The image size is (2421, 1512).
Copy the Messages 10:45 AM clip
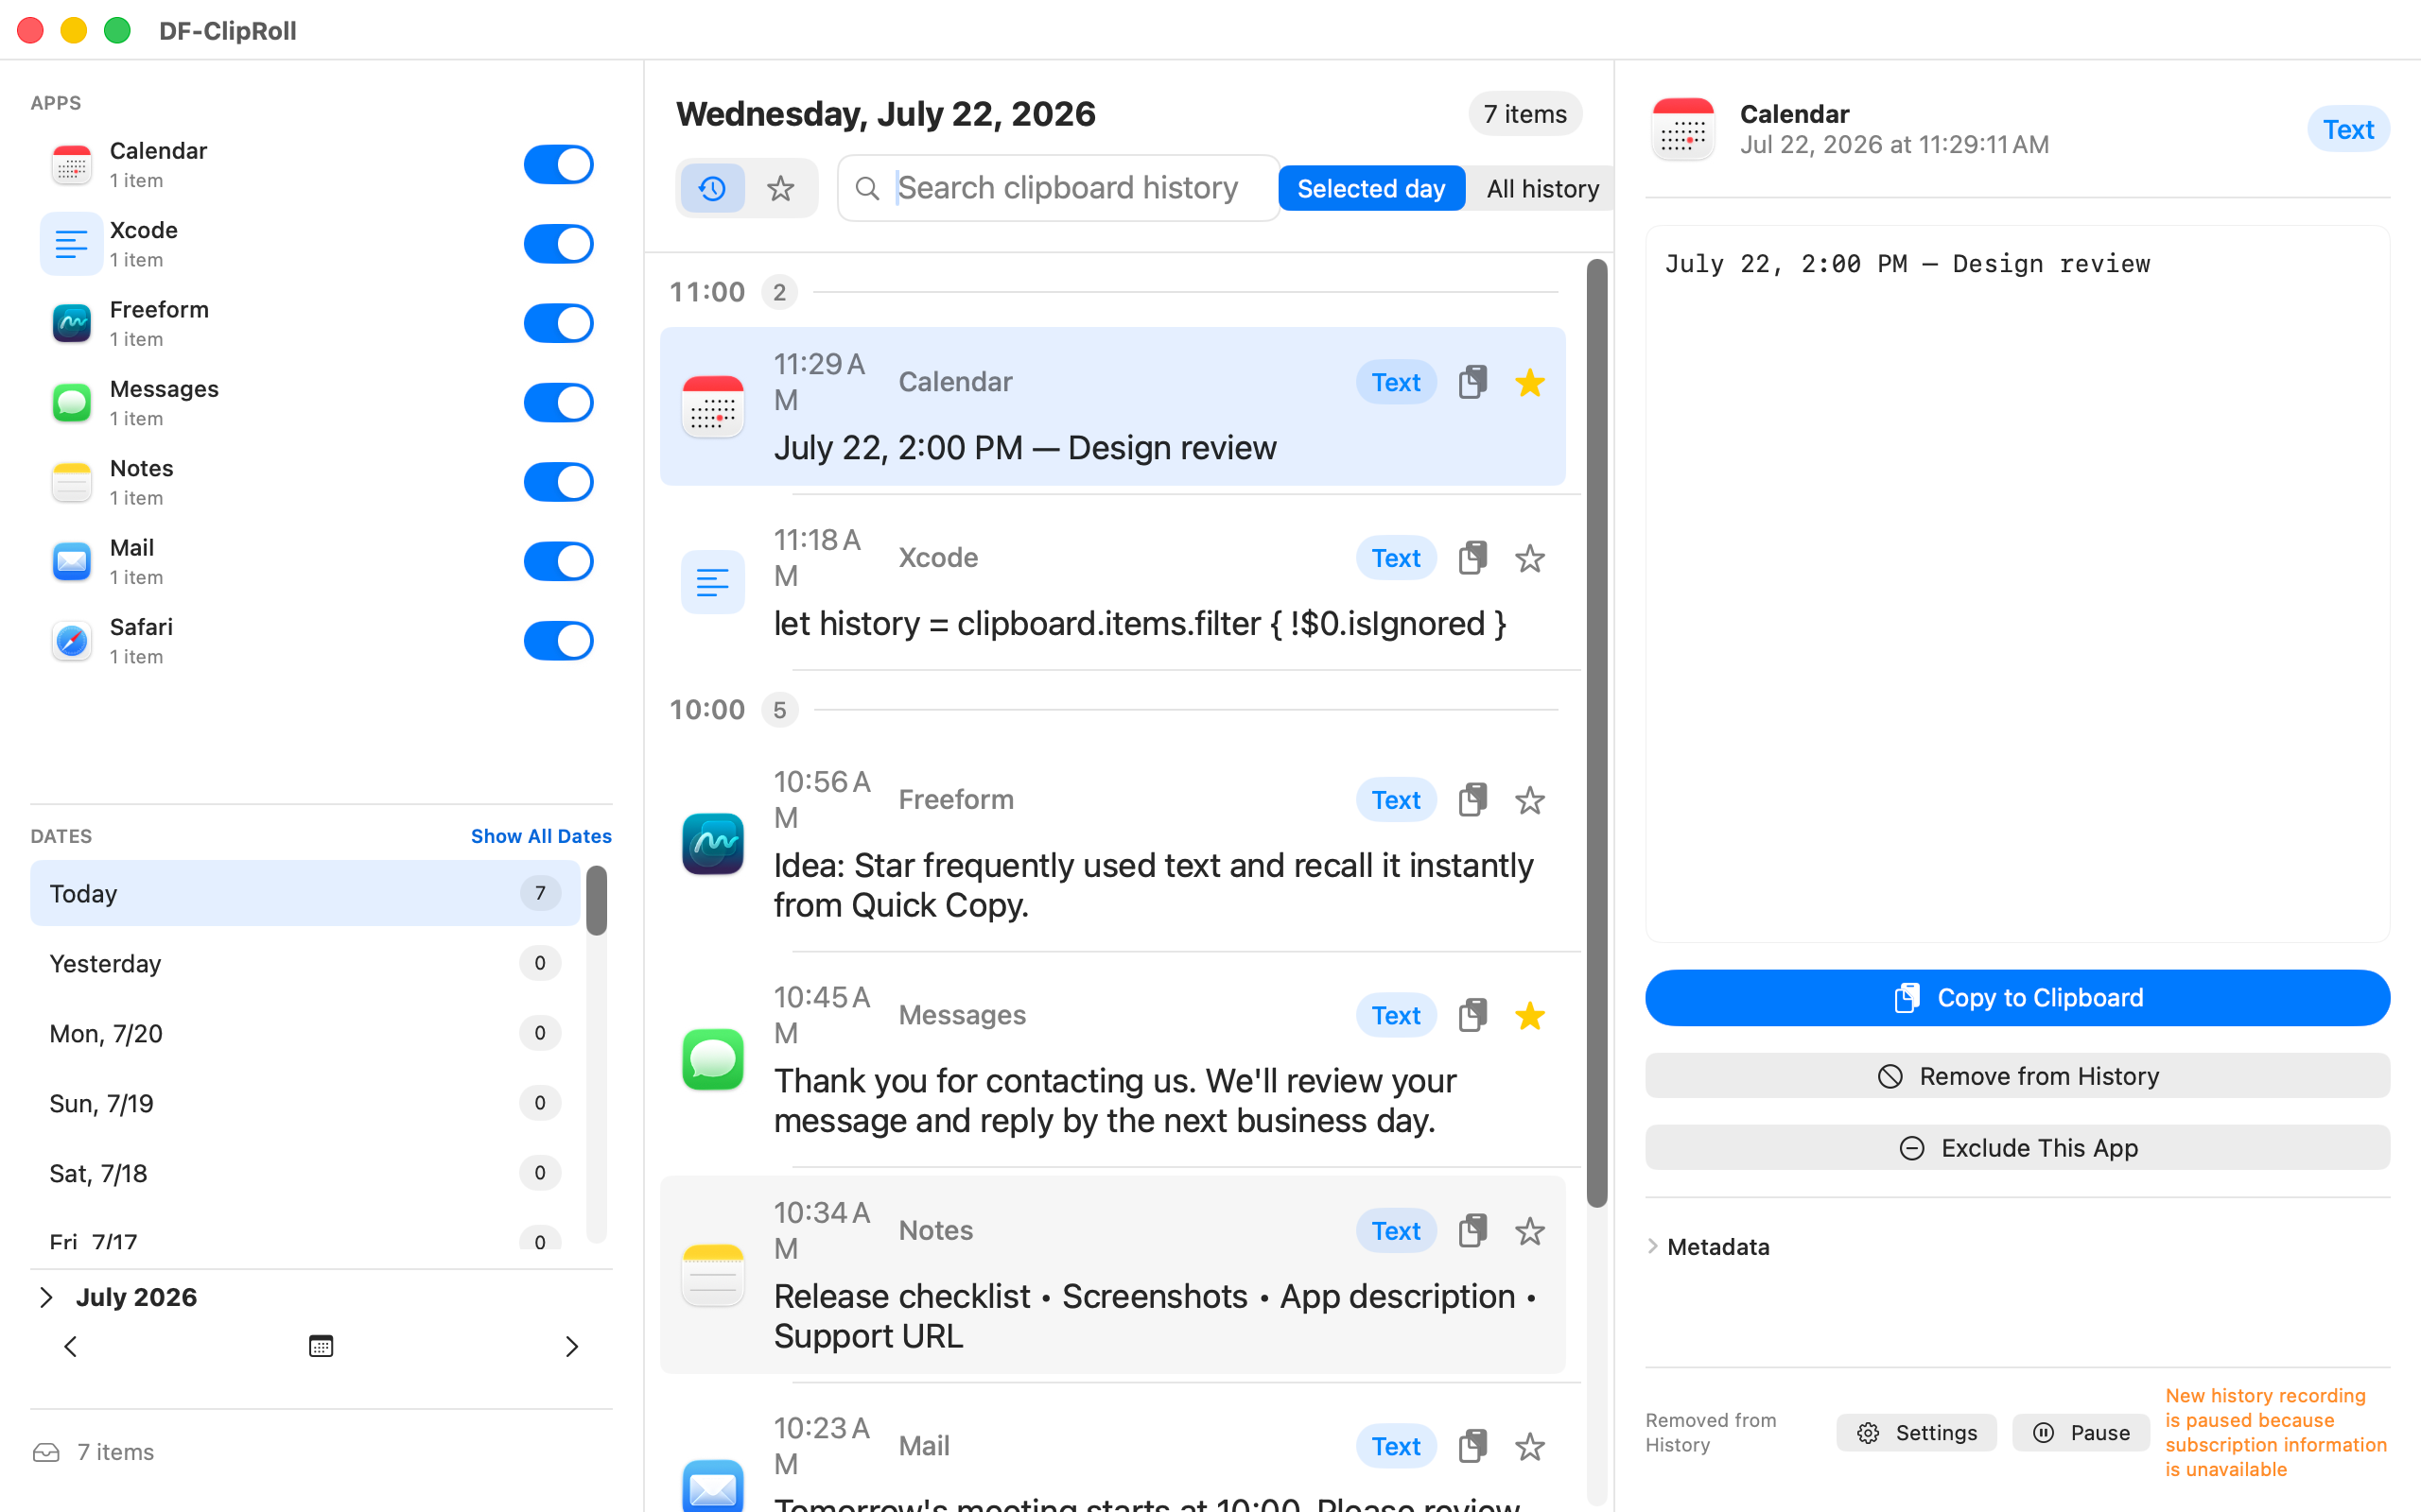pyautogui.click(x=1472, y=1015)
